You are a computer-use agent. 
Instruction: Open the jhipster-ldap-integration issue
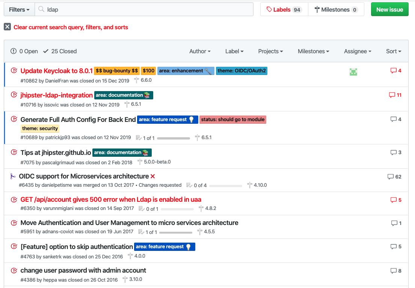click(x=57, y=95)
